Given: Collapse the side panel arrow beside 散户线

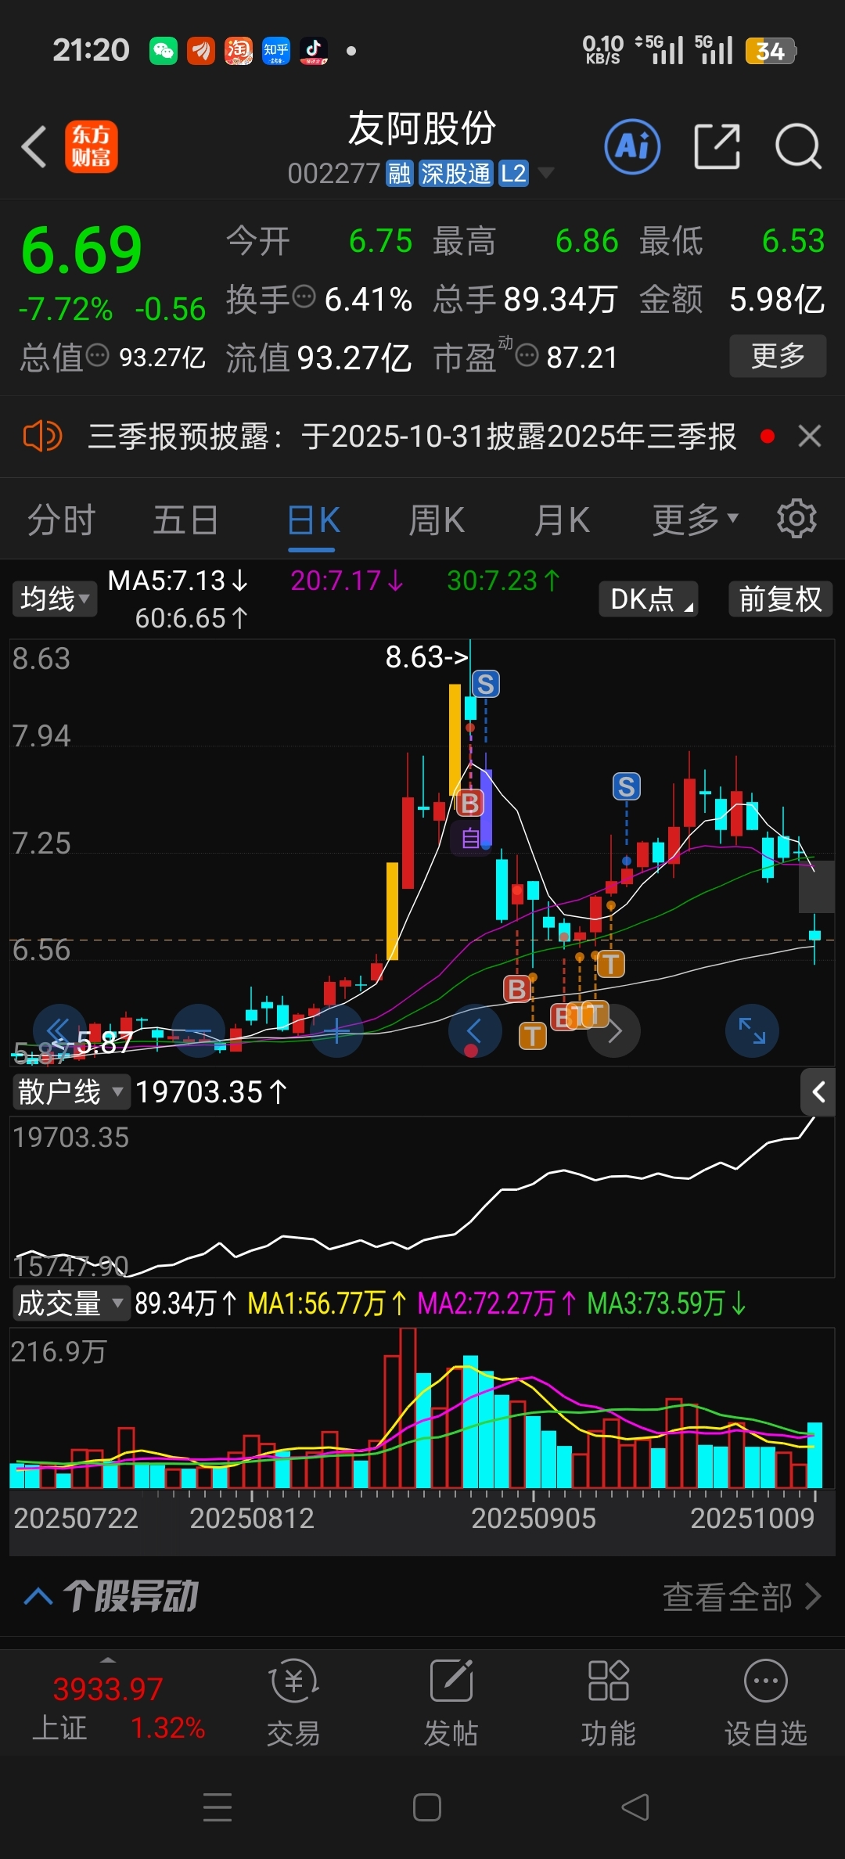Looking at the screenshot, I should 818,1091.
